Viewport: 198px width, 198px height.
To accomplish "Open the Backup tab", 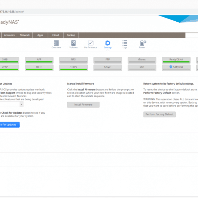I will (71, 35).
